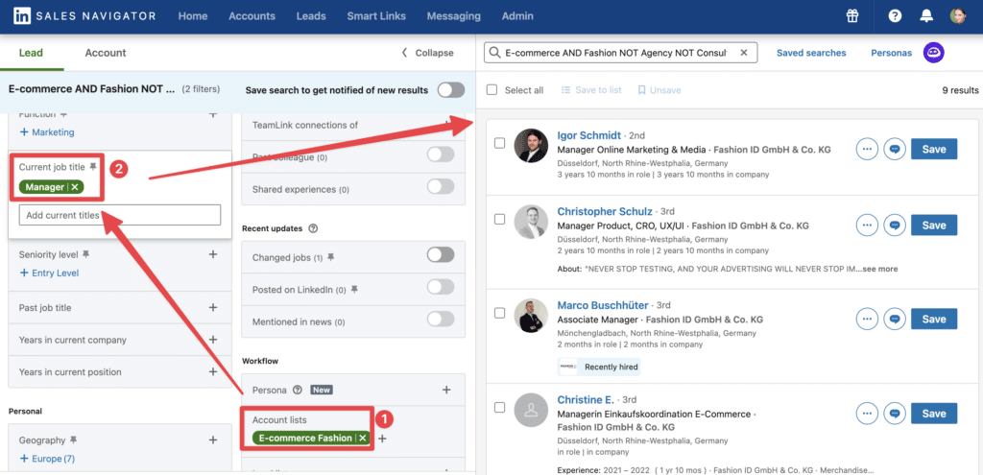Click the LinkedIn Sales Navigator logo
This screenshot has width=983, height=475.
click(x=84, y=16)
